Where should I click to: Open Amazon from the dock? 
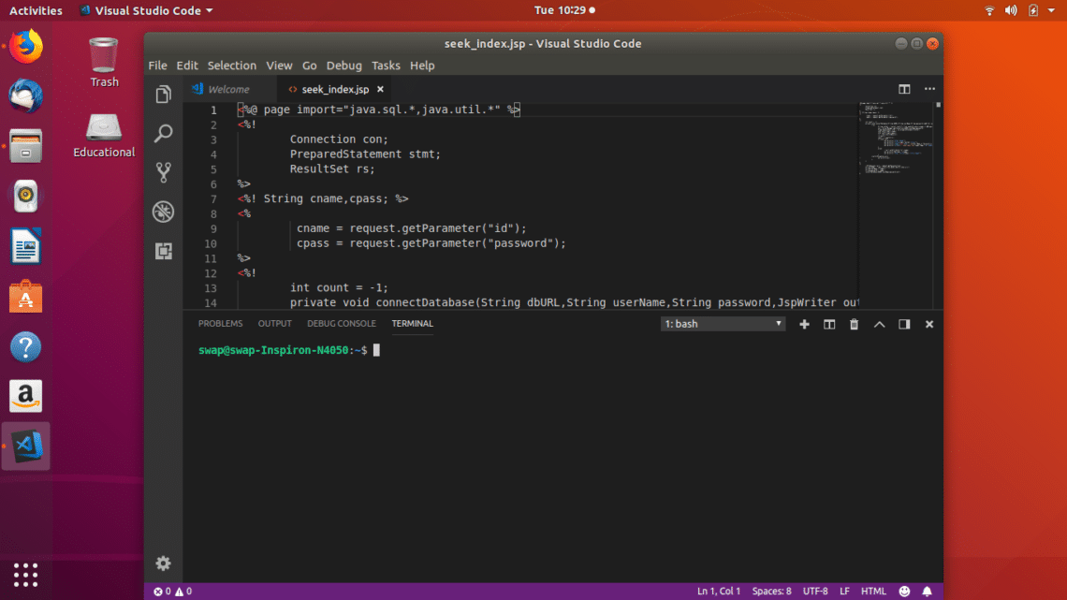tap(26, 396)
